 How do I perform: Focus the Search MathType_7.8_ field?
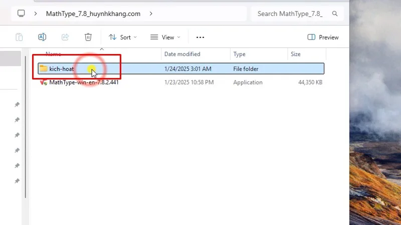pyautogui.click(x=297, y=13)
